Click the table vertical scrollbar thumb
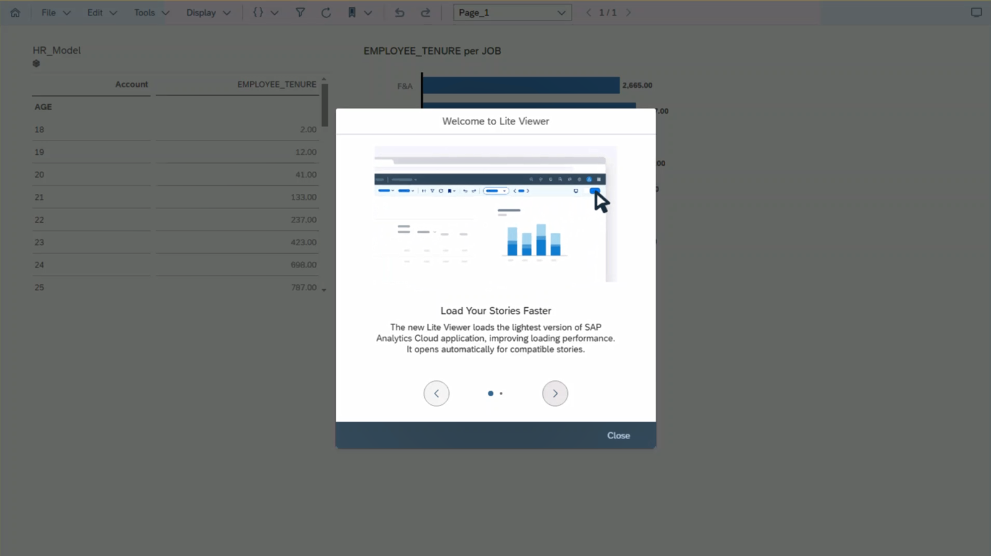991x556 pixels. coord(325,105)
